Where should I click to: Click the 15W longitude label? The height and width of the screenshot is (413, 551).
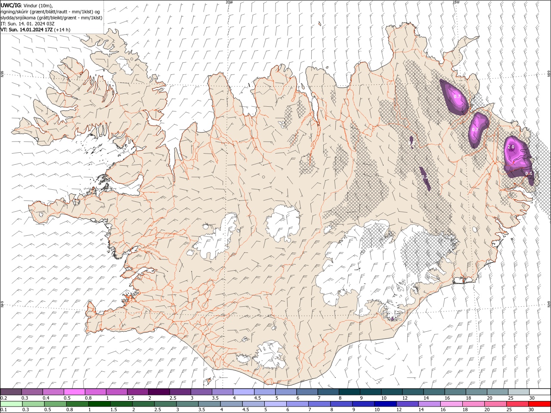click(456, 2)
